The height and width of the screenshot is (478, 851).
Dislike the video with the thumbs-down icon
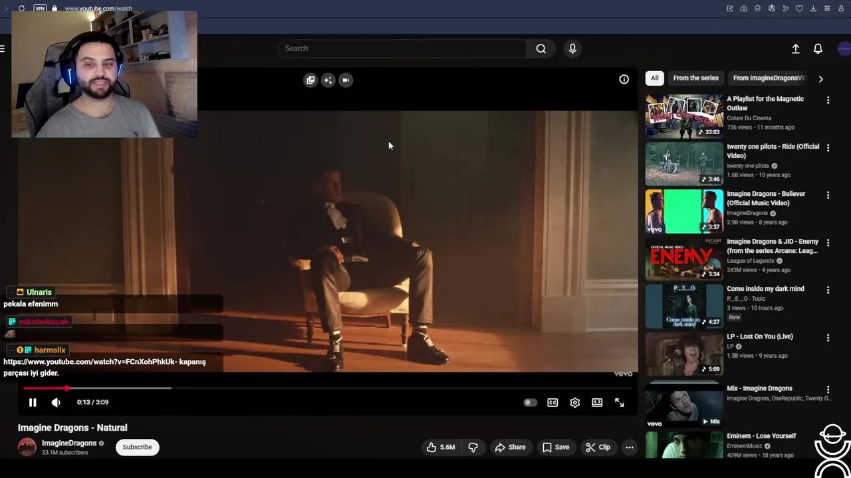click(473, 447)
